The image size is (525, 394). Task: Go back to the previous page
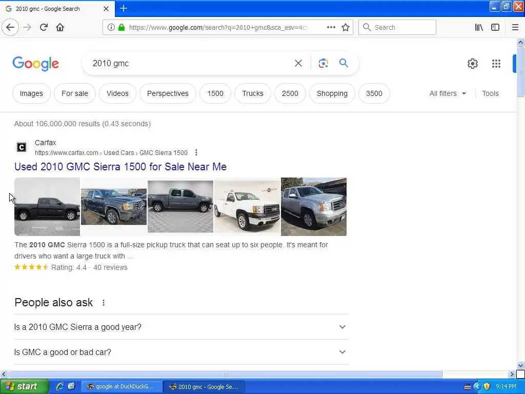pyautogui.click(x=10, y=28)
